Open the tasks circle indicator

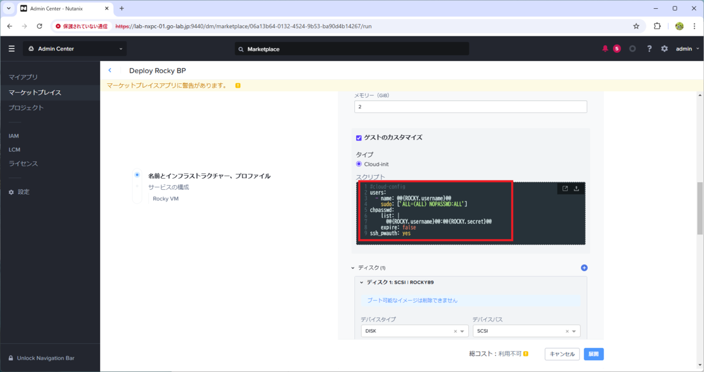tap(632, 49)
